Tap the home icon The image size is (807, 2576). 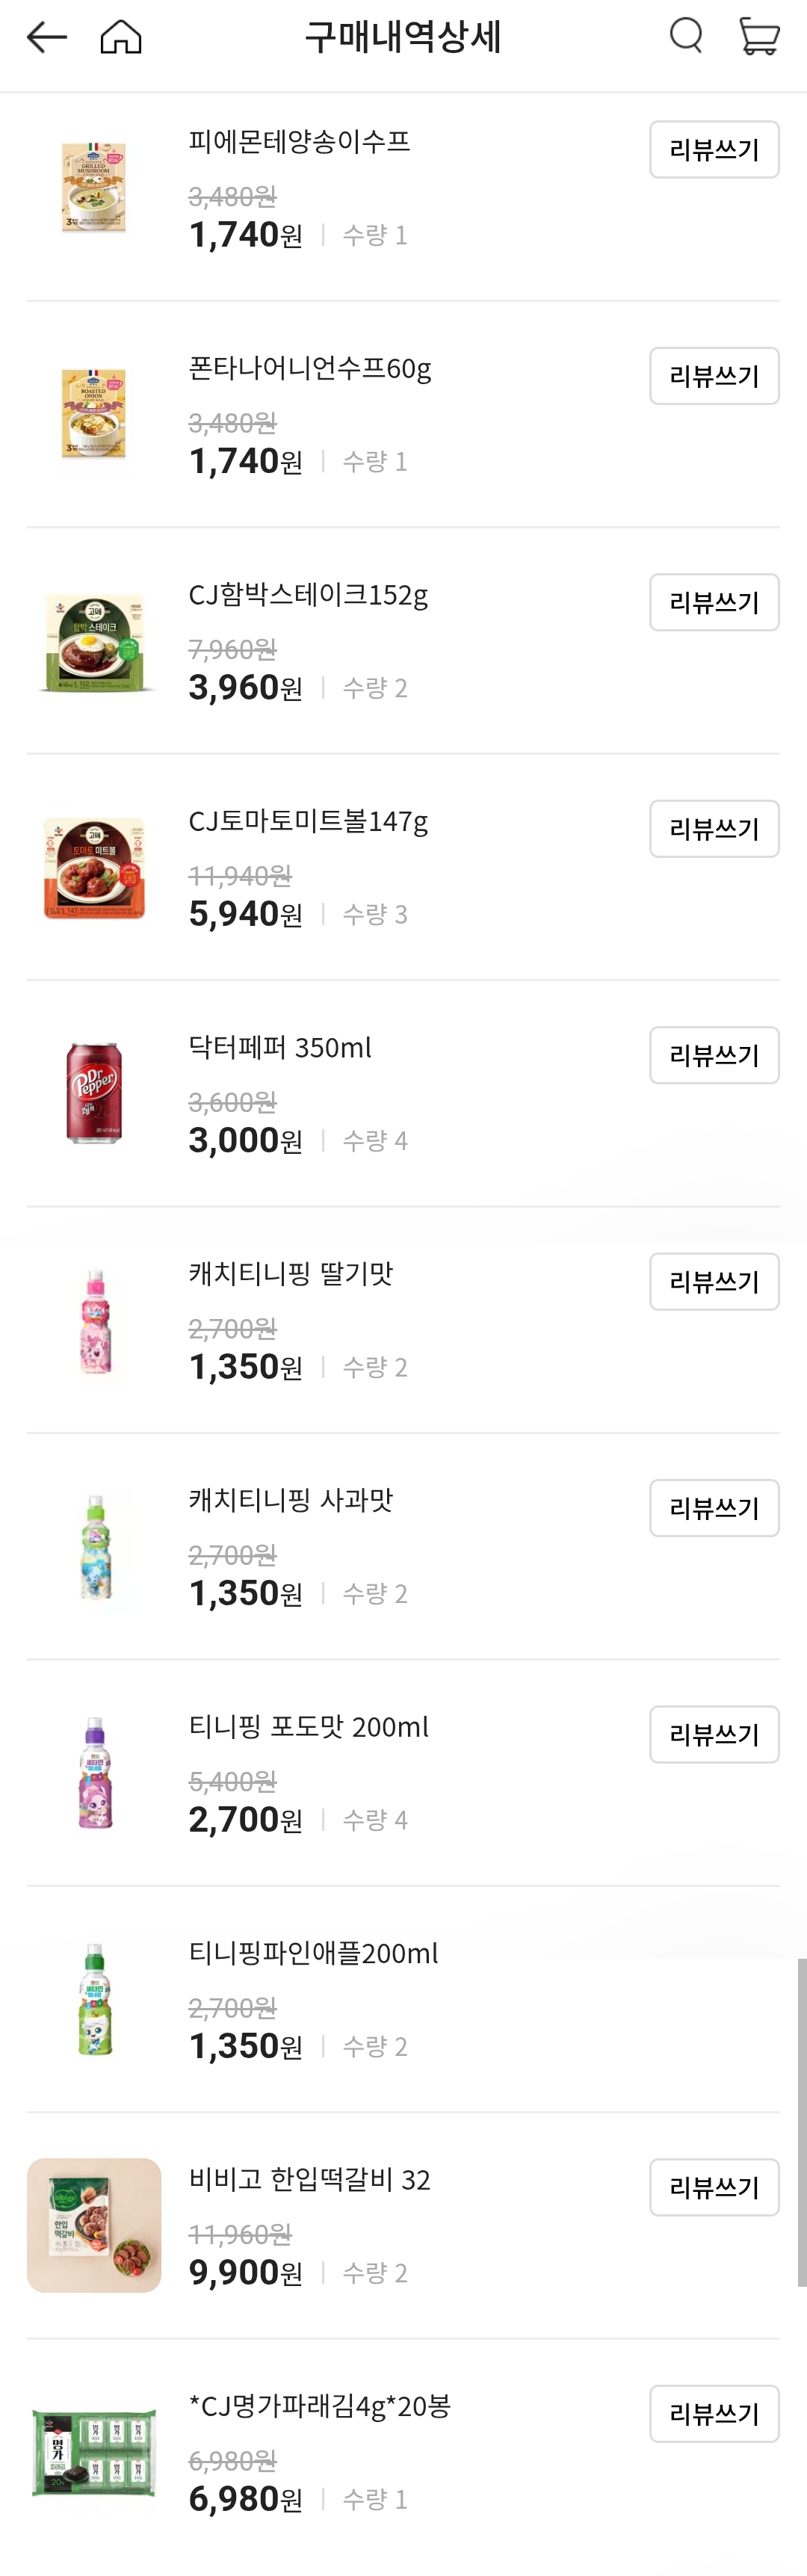pyautogui.click(x=119, y=38)
